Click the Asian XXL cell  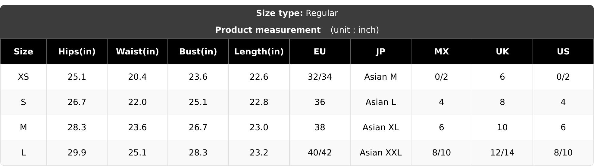(381, 153)
